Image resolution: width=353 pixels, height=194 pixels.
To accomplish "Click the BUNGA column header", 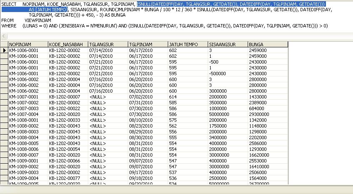I will [x=268, y=44].
